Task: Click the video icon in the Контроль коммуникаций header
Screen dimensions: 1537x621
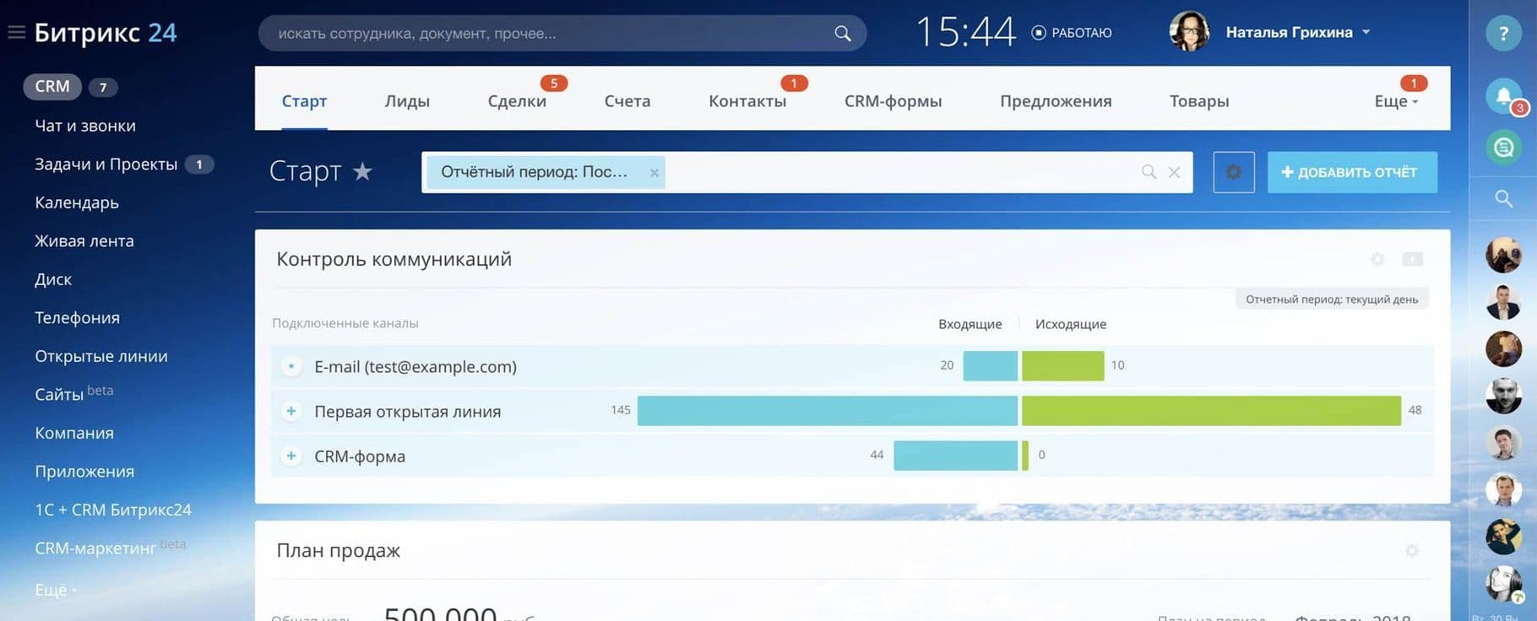Action: click(x=1413, y=259)
